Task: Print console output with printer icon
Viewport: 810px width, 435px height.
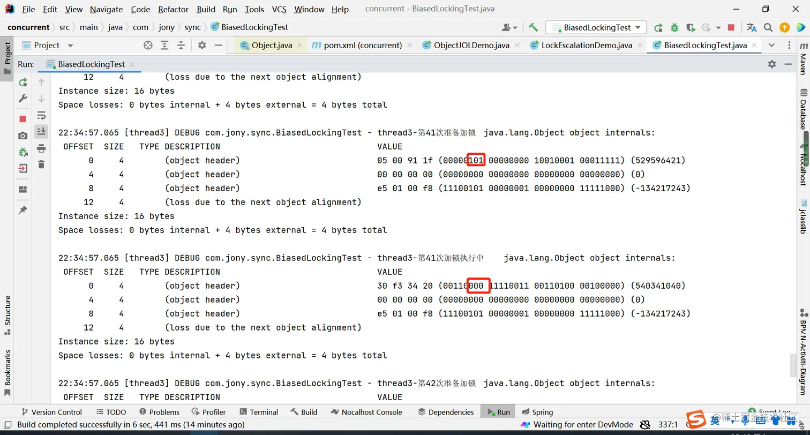Action: coord(41,148)
